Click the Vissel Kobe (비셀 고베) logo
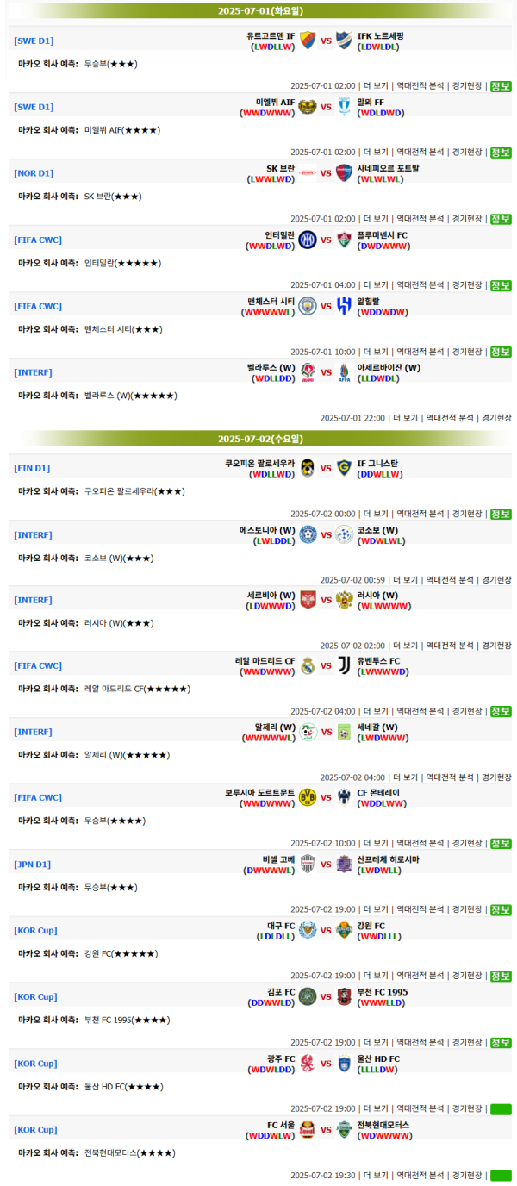The height and width of the screenshot is (1186, 517). (x=308, y=864)
